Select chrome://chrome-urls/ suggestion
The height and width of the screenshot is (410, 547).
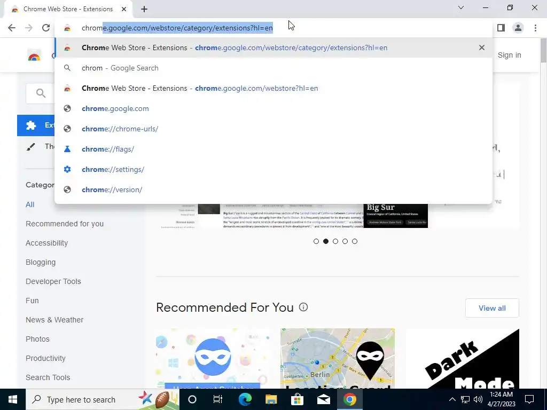pyautogui.click(x=273, y=129)
